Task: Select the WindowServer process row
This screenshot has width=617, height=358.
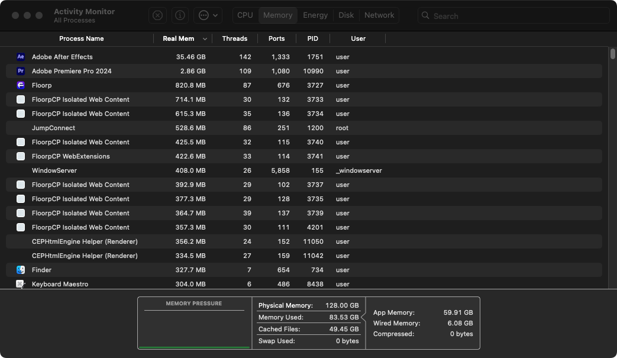Action: tap(304, 170)
